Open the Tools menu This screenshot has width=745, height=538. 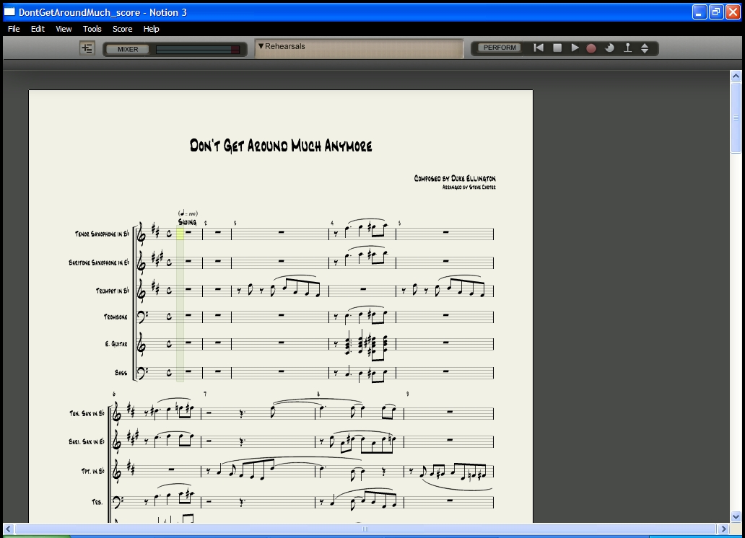(x=92, y=29)
